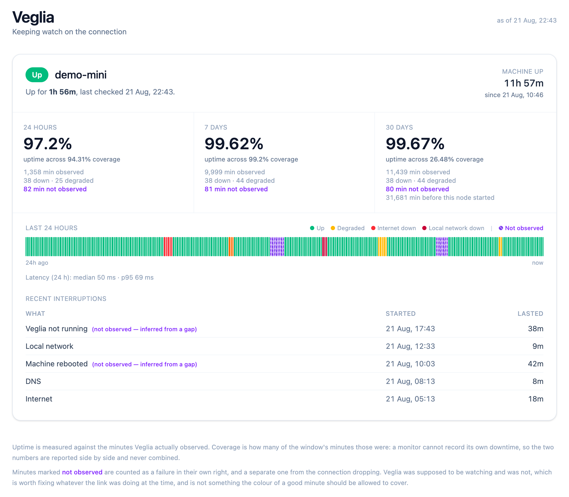The image size is (569, 497).
Task: Click the LASTED column header
Action: 530,314
